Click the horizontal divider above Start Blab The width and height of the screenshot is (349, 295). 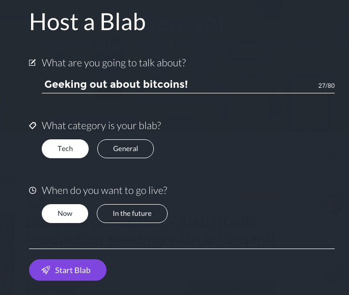[181, 249]
